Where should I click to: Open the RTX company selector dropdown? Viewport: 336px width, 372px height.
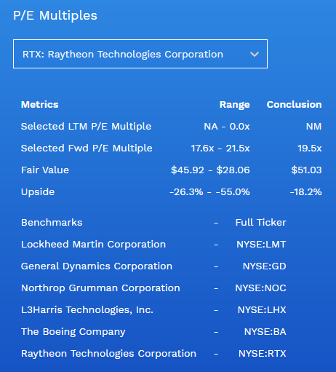click(140, 54)
